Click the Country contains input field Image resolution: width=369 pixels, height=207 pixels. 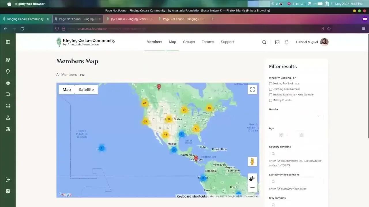296,154
